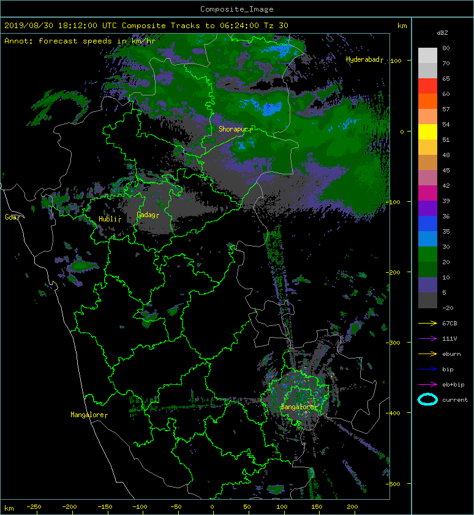
Task: Click the yellow 67CB arrow legend icon
Action: pos(427,324)
